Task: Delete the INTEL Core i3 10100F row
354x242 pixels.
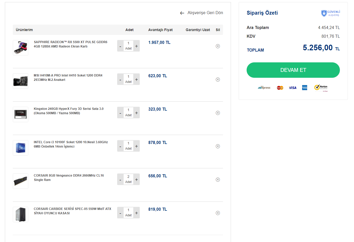Action: click(x=218, y=146)
